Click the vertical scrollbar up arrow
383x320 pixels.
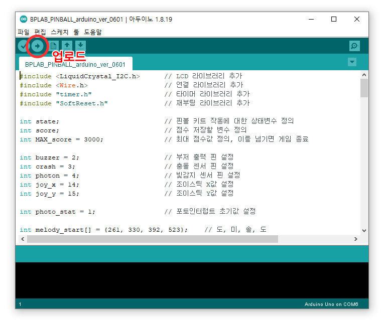(x=364, y=75)
